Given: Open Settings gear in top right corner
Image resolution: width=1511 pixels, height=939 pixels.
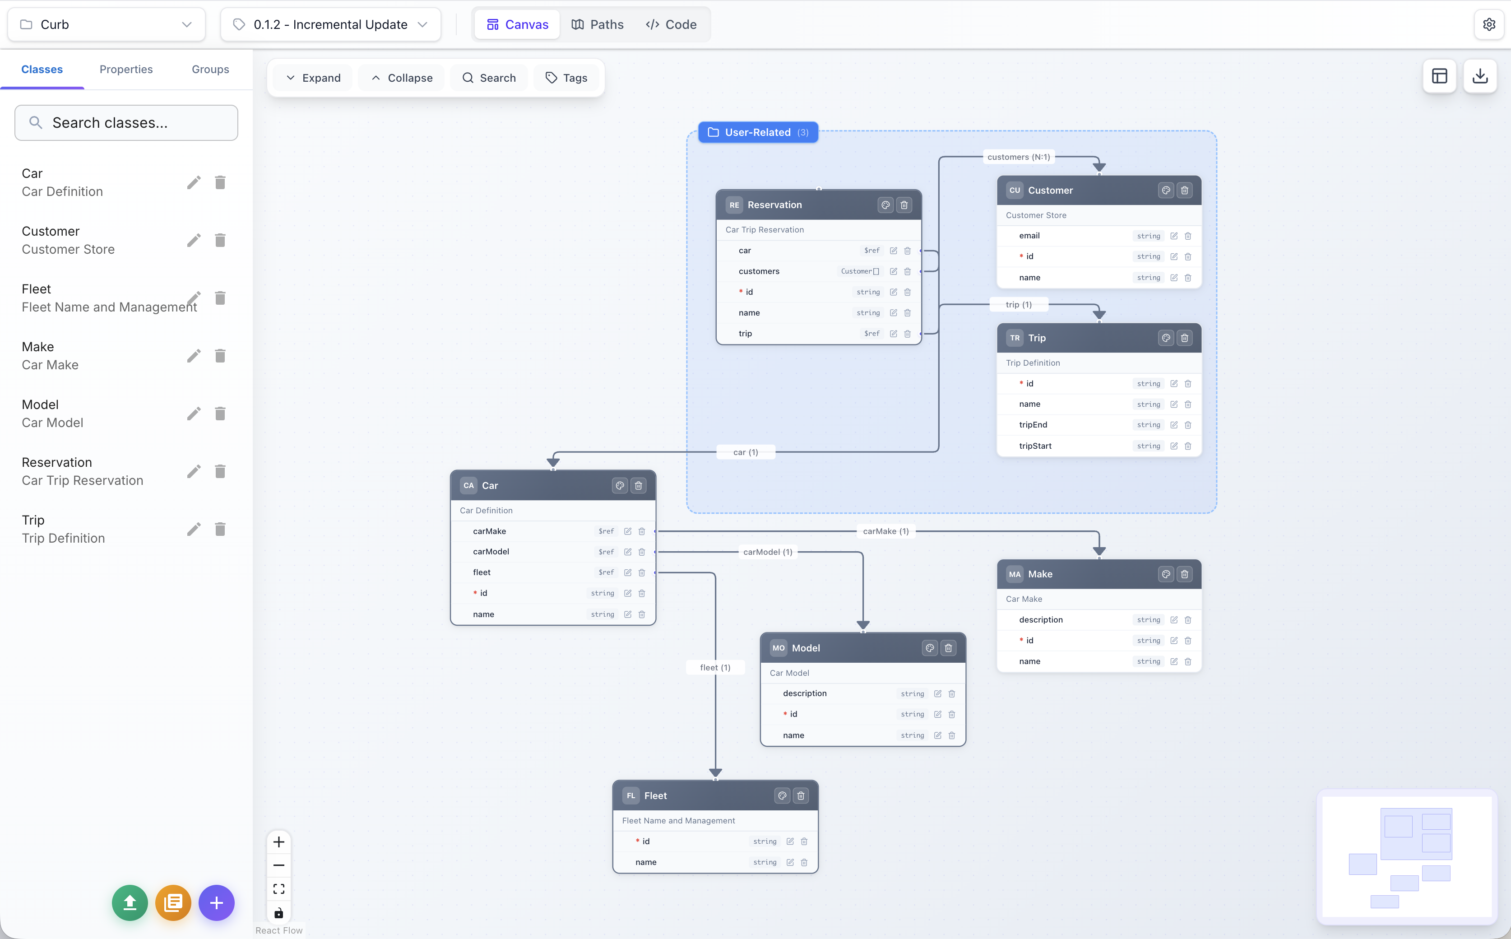Looking at the screenshot, I should [1489, 24].
